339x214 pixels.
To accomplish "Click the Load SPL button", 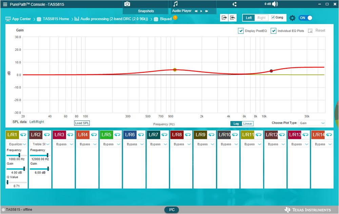I will 82,123.
